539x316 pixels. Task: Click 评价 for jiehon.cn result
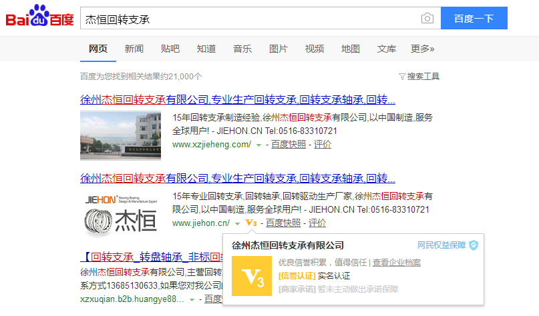(317, 223)
